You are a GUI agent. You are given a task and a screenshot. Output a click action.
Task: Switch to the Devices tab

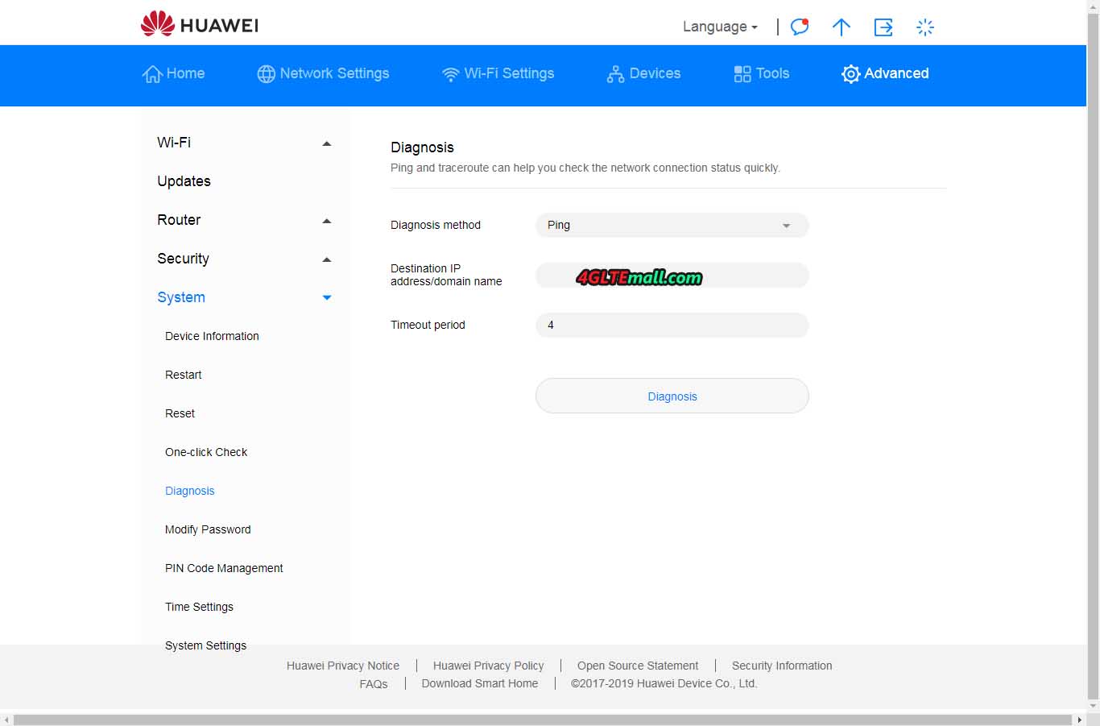643,73
